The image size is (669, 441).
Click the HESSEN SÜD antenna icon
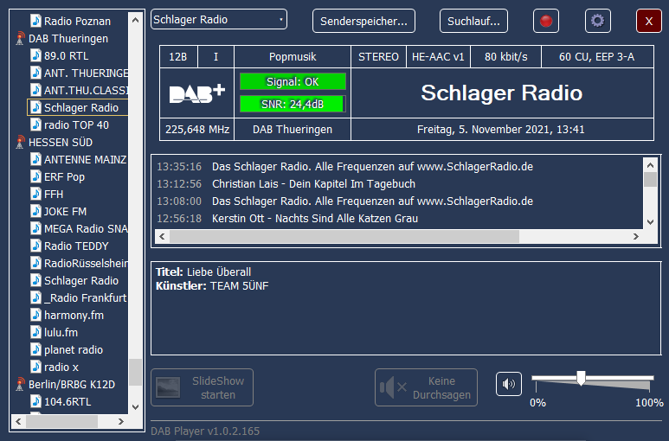click(21, 143)
